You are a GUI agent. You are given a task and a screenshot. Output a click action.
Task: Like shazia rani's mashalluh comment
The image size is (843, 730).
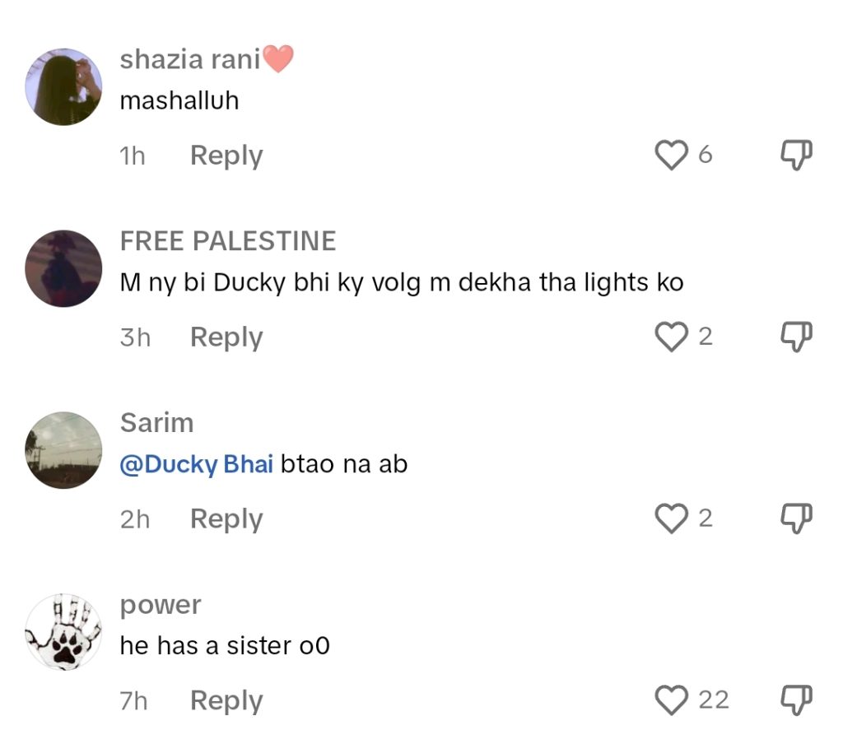671,155
